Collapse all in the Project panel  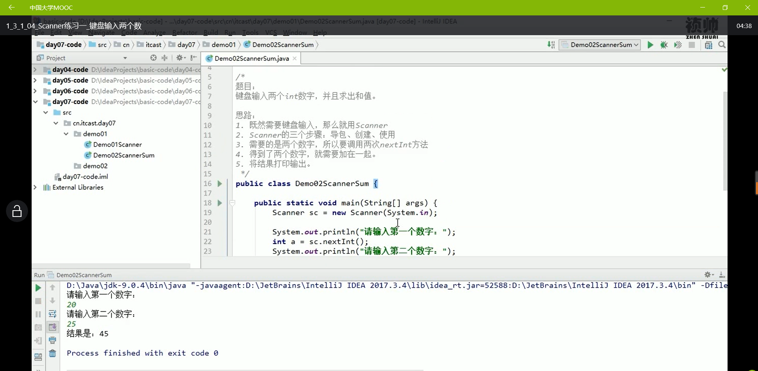pos(164,58)
